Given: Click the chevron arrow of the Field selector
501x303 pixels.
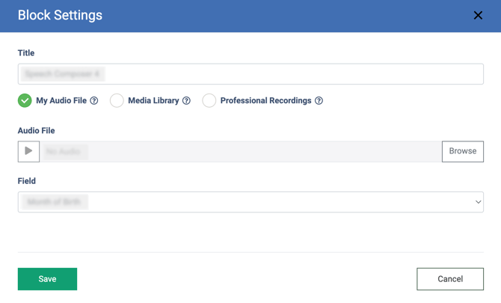Looking at the screenshot, I should (x=478, y=202).
